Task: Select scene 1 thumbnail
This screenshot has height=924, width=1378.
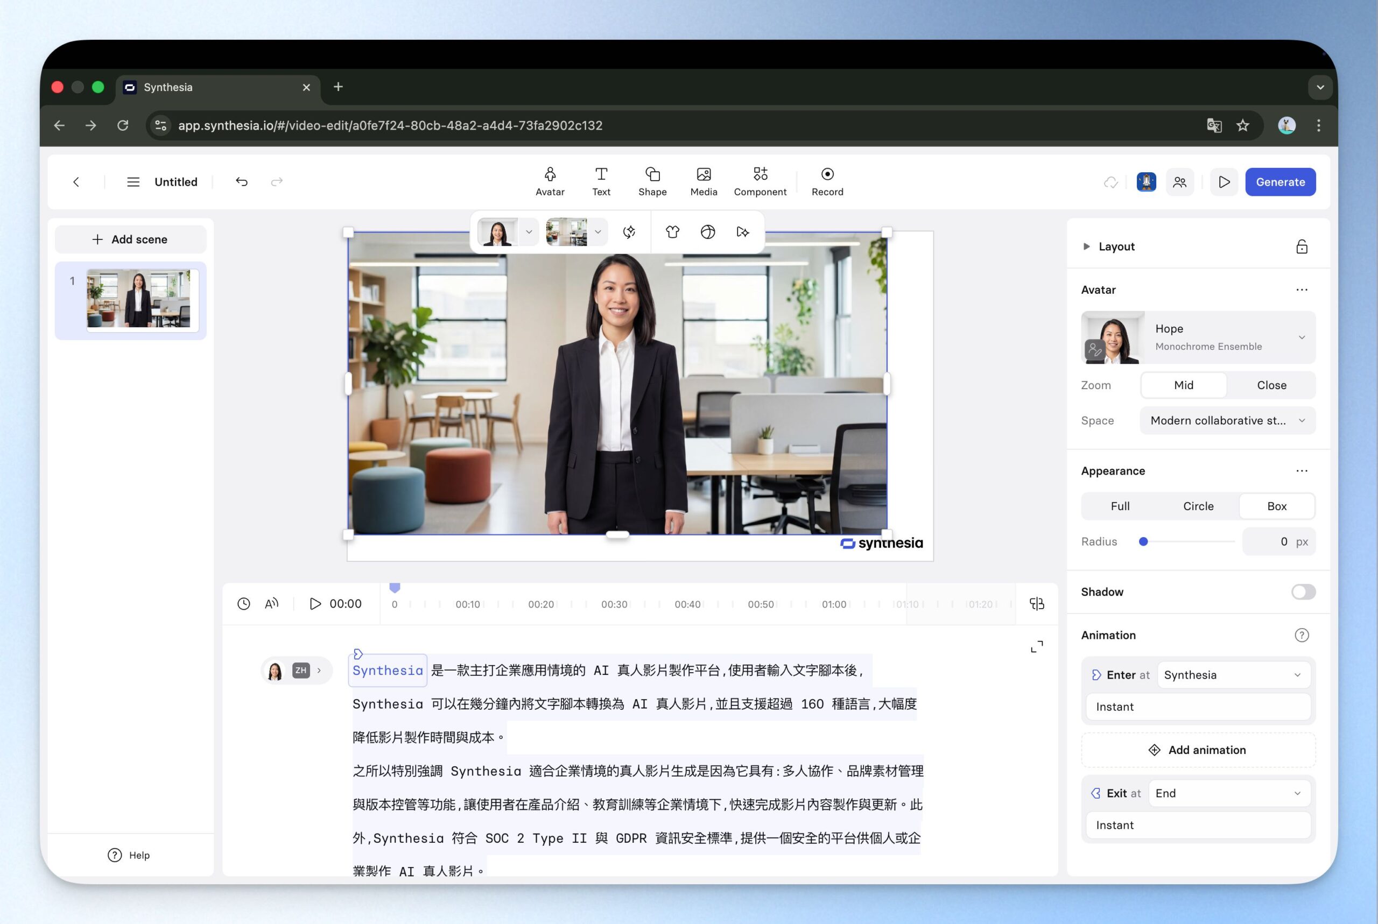Action: [x=138, y=299]
